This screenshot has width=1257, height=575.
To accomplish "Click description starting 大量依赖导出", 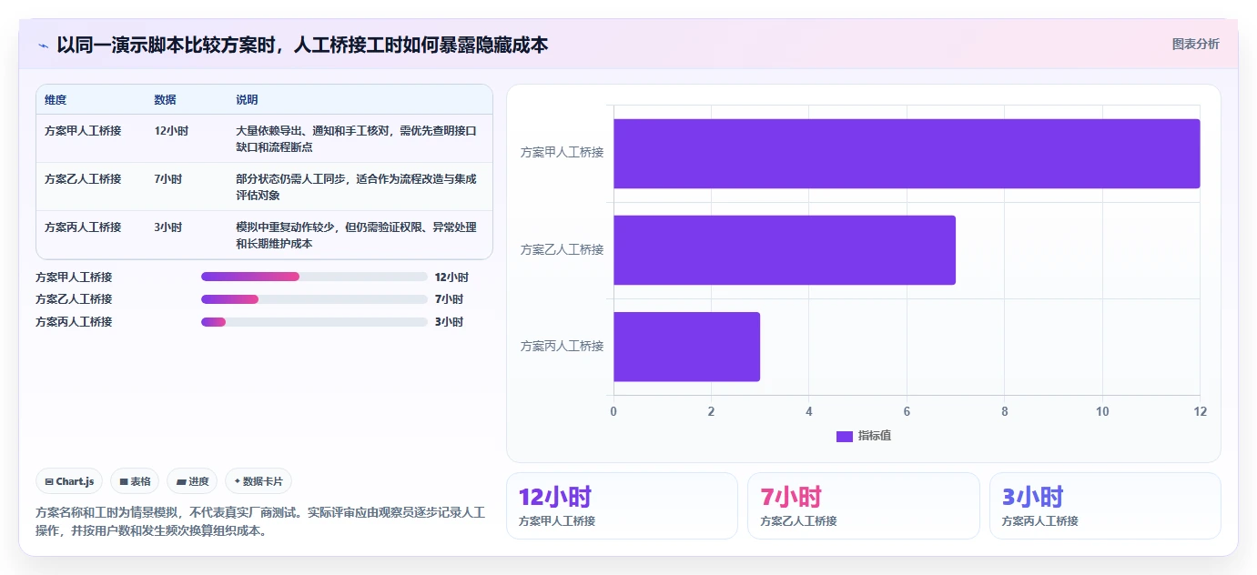I will (x=356, y=139).
